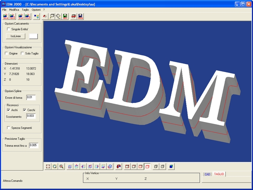Click the zoom in magnifier with plus
The image size is (253, 190).
(x=61, y=166)
